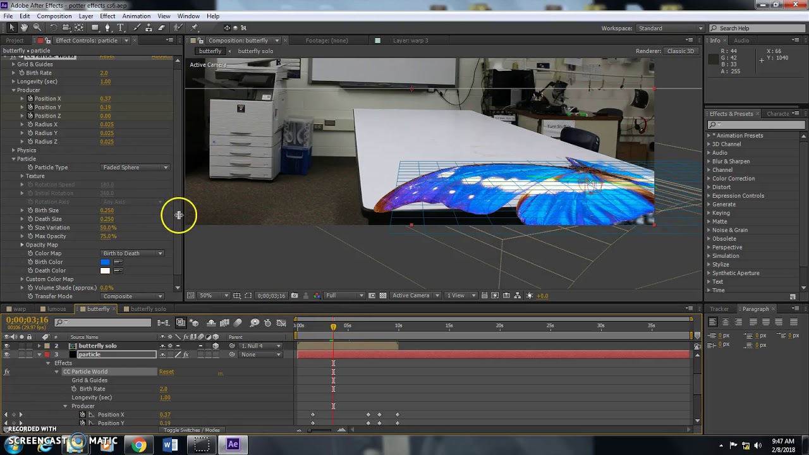Select the Brush tool

tap(136, 28)
